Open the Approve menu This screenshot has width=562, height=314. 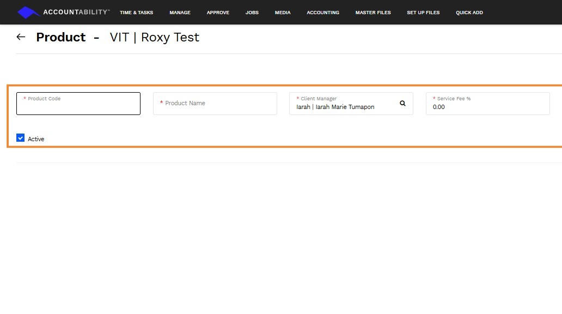click(218, 13)
